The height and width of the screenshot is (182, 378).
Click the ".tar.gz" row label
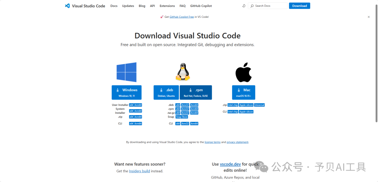(170, 113)
